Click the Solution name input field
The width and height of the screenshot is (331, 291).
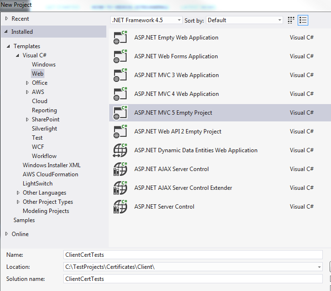[193, 279]
